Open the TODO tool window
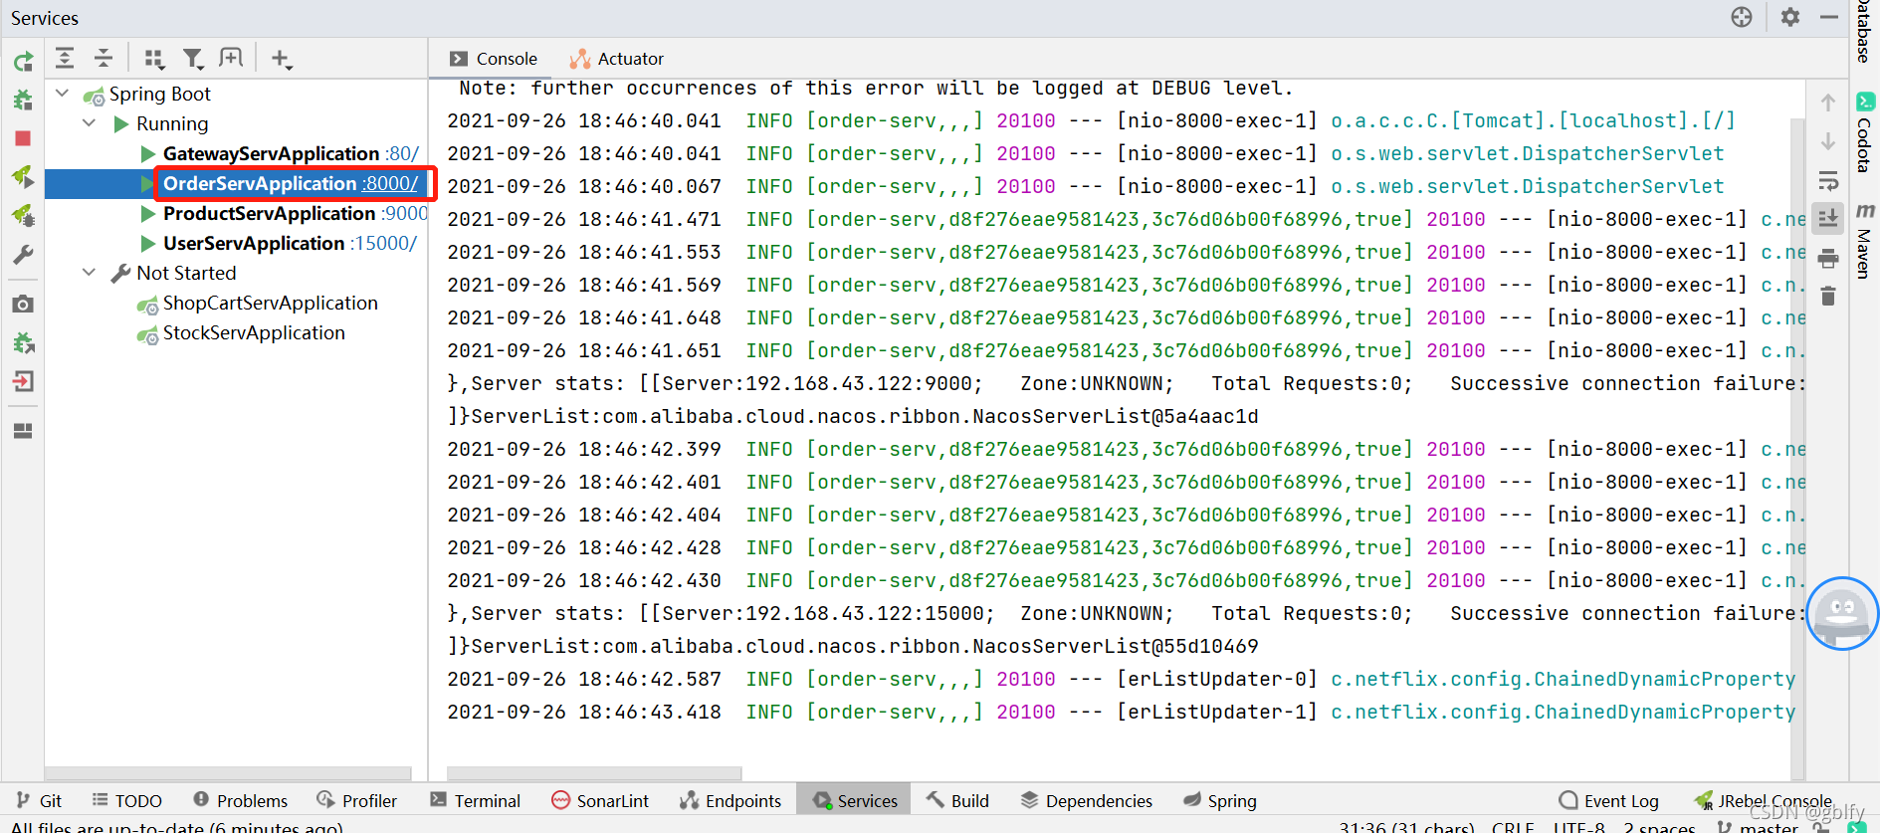Screen dimensions: 1880x833 point(127,800)
